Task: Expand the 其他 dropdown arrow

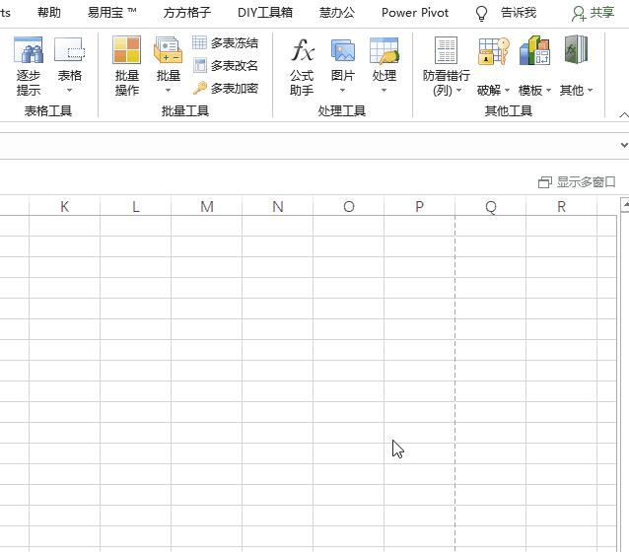Action: (x=590, y=91)
